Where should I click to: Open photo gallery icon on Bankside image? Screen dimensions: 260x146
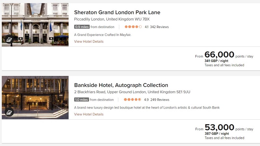click(9, 112)
